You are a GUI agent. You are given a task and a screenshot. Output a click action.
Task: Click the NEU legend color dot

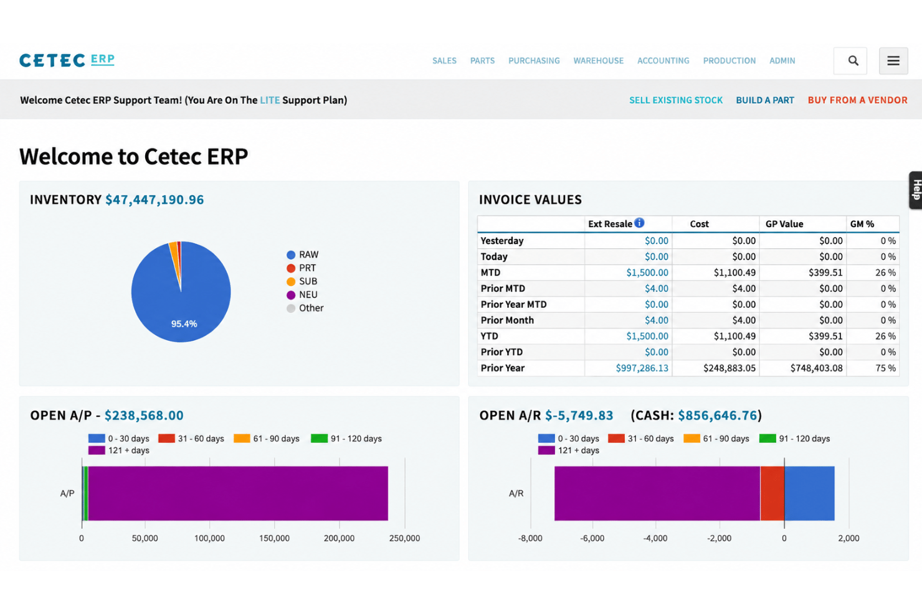(x=291, y=295)
